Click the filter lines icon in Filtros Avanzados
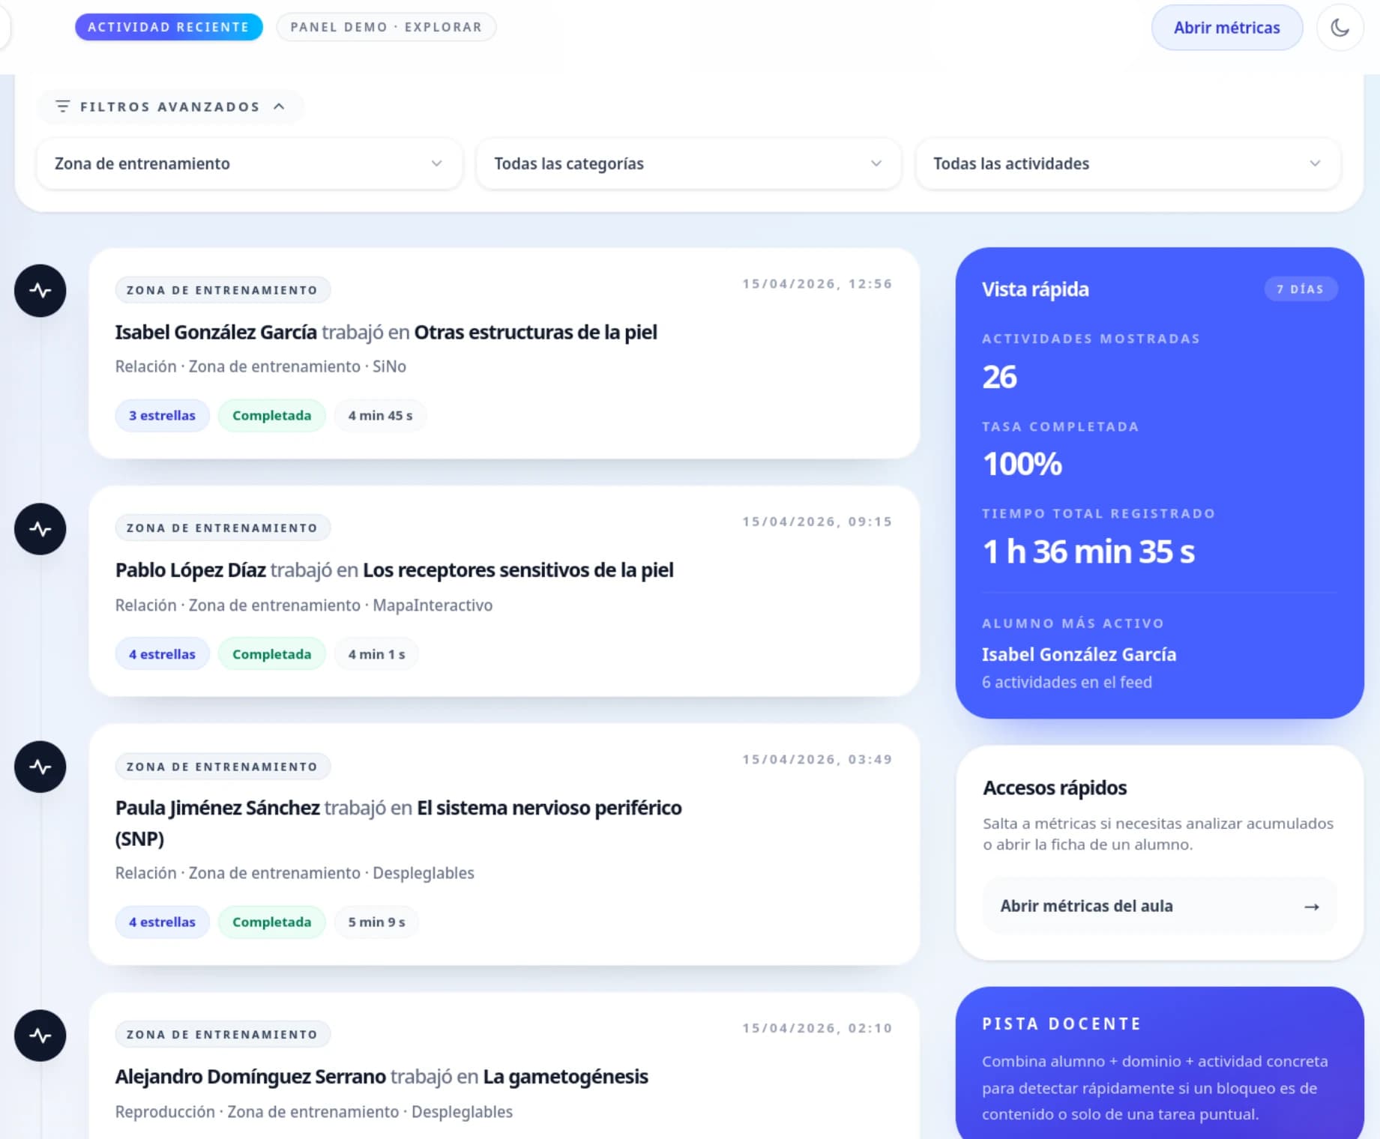The height and width of the screenshot is (1139, 1380). [x=63, y=106]
